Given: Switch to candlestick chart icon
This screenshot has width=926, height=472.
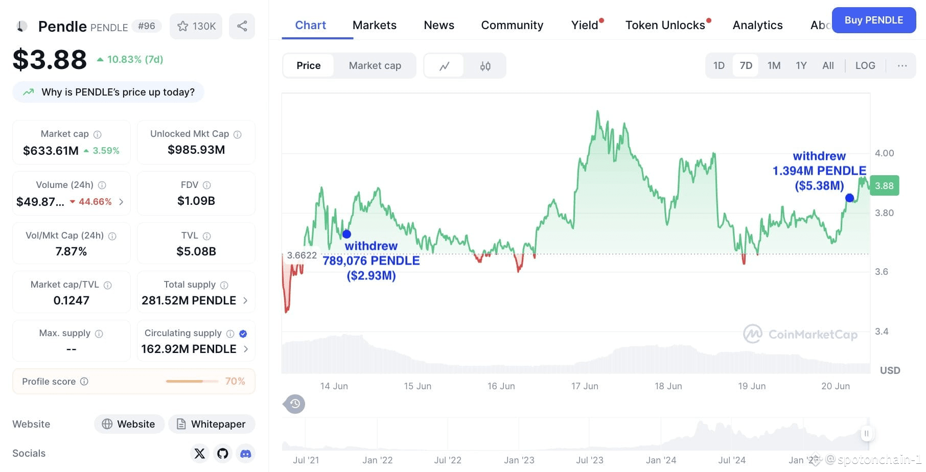Looking at the screenshot, I should (x=485, y=66).
